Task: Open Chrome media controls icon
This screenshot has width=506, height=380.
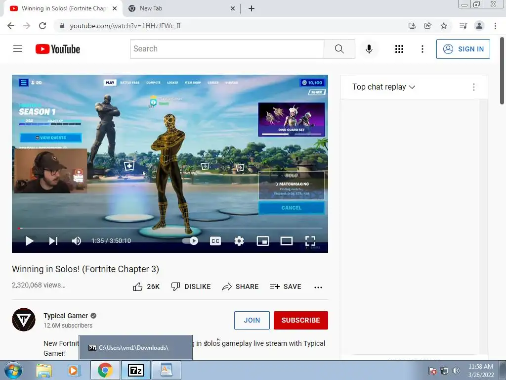Action: tap(463, 26)
